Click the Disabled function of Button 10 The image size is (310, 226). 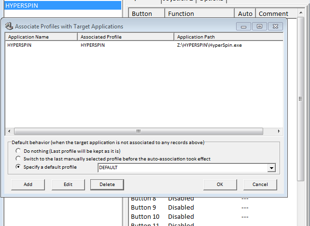[x=181, y=216]
